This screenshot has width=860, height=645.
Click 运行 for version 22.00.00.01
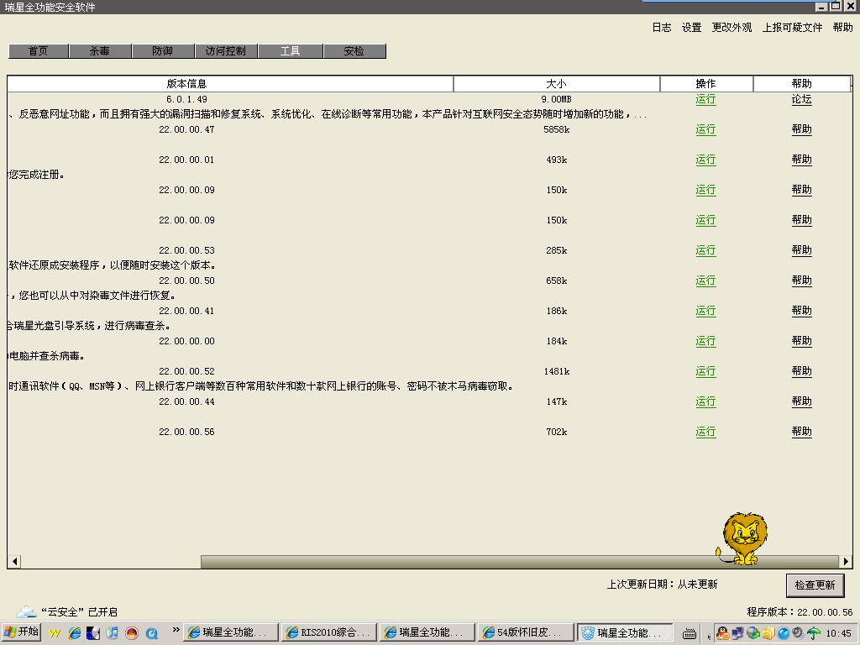[705, 160]
